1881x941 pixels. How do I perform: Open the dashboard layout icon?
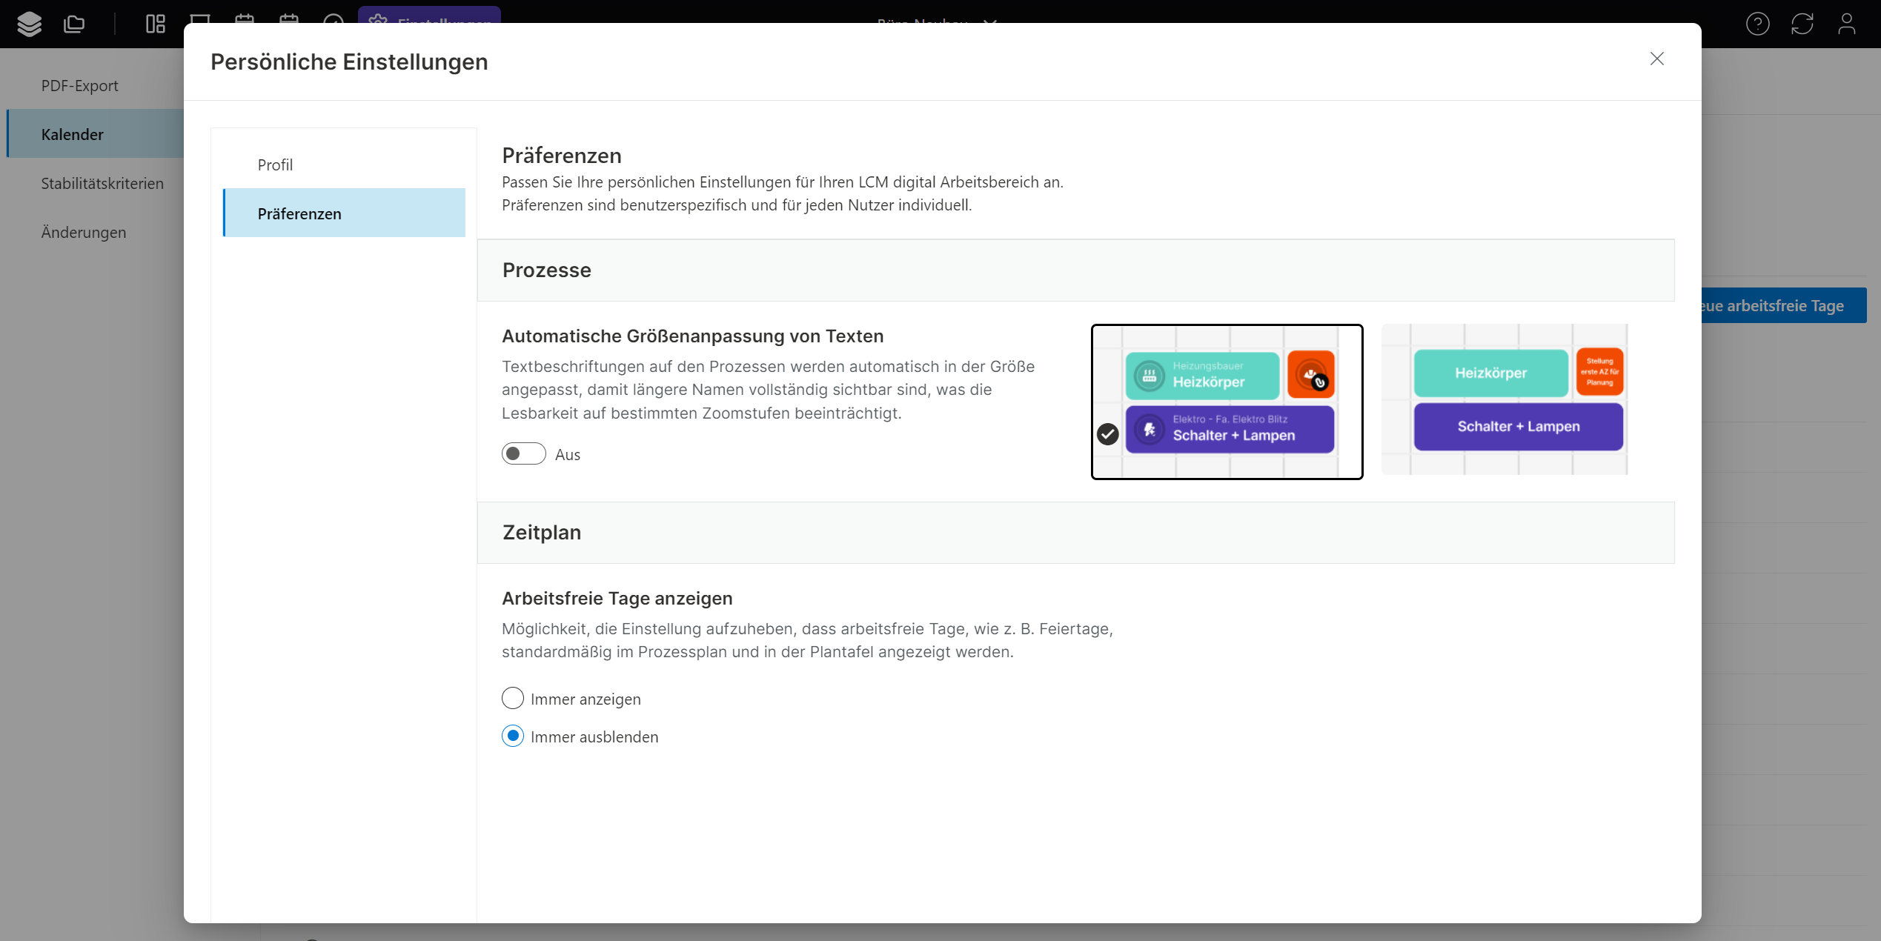pos(156,24)
